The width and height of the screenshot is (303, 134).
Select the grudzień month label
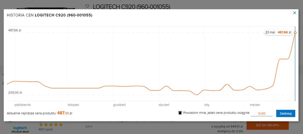coord(119,105)
